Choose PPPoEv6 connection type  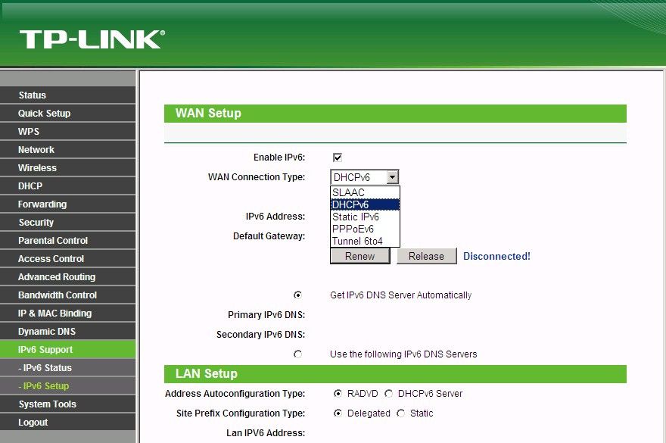(x=365, y=229)
